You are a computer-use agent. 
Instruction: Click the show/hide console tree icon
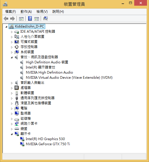click(21, 19)
